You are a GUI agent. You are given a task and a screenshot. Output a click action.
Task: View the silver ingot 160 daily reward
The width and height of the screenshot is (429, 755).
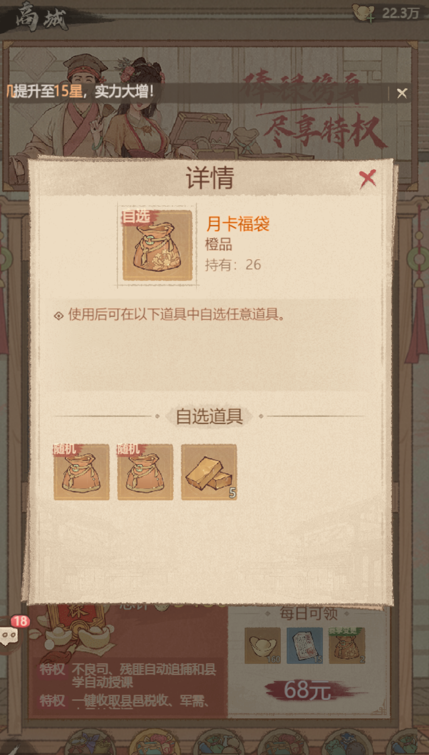coord(263,645)
